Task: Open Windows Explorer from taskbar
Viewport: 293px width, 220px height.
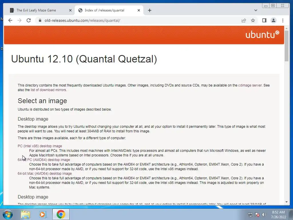Action: (25, 214)
